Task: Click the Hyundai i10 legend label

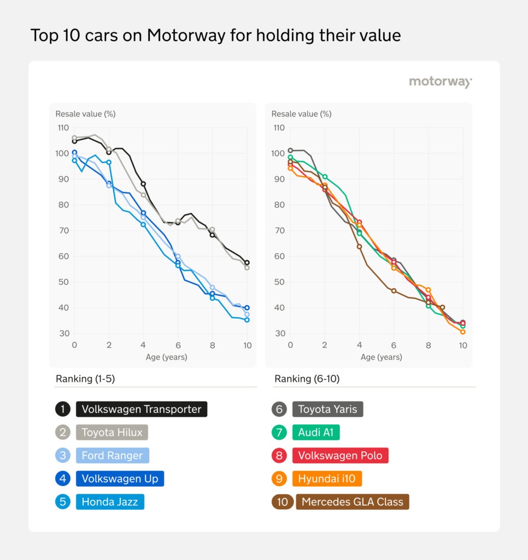Action: tap(327, 479)
